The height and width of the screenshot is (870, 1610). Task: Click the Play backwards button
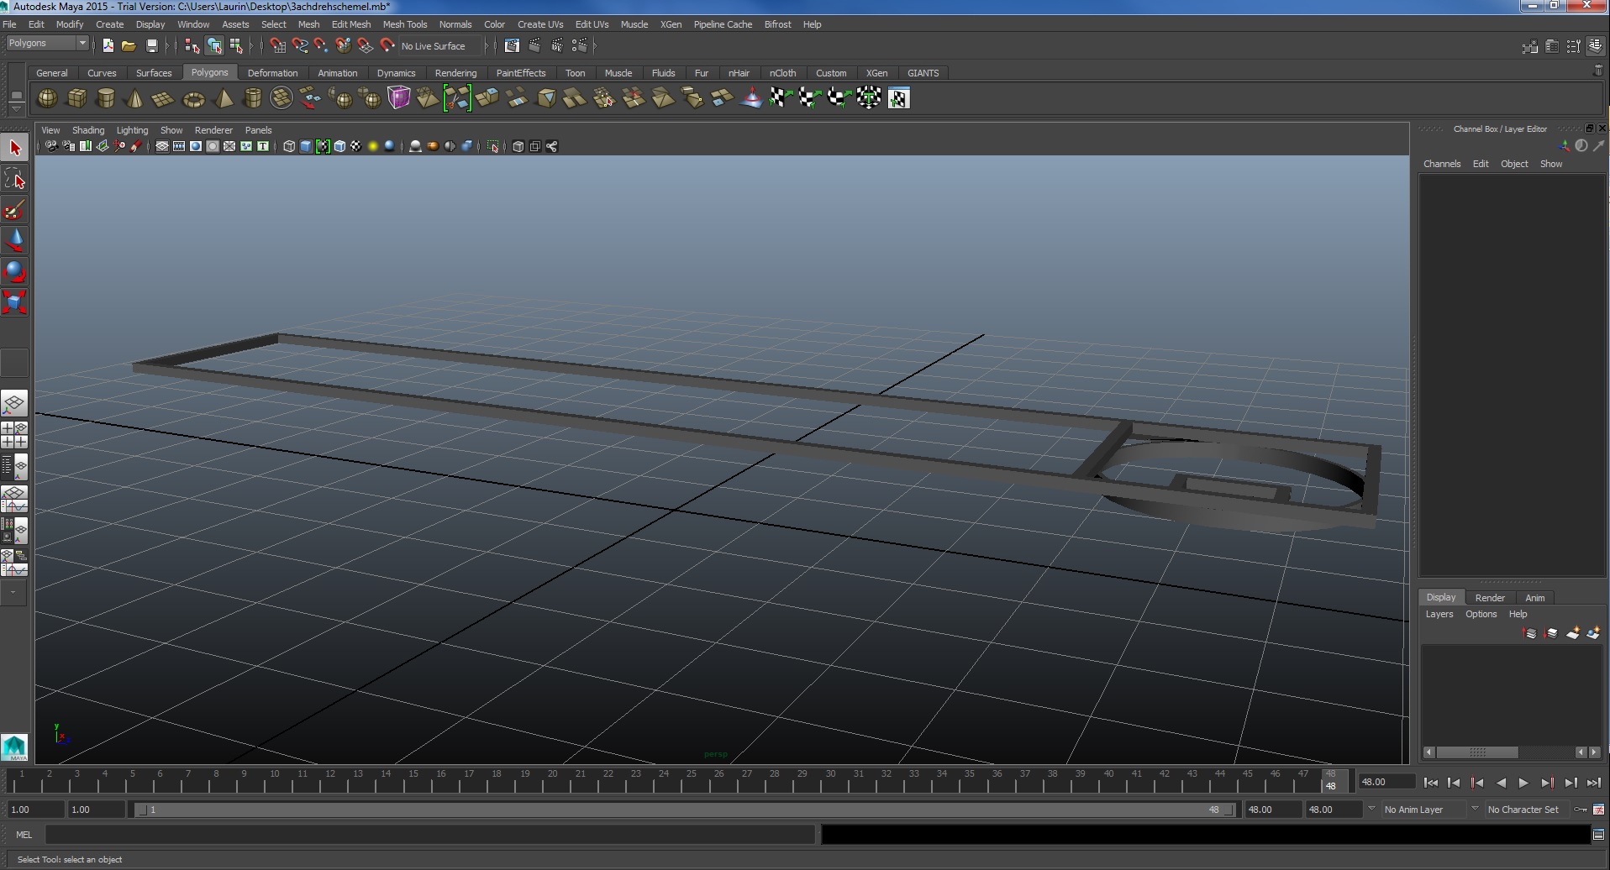(x=1500, y=783)
